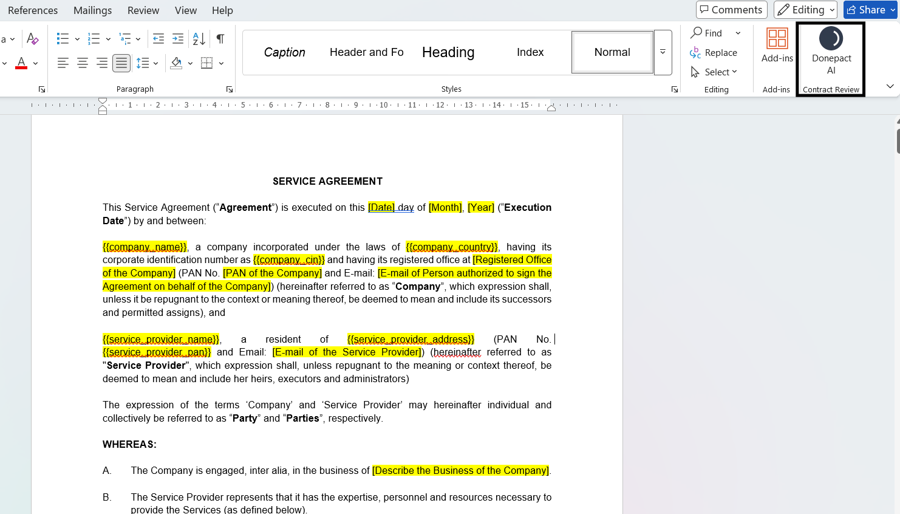
Task: Expand the Styles gallery
Action: point(663,52)
